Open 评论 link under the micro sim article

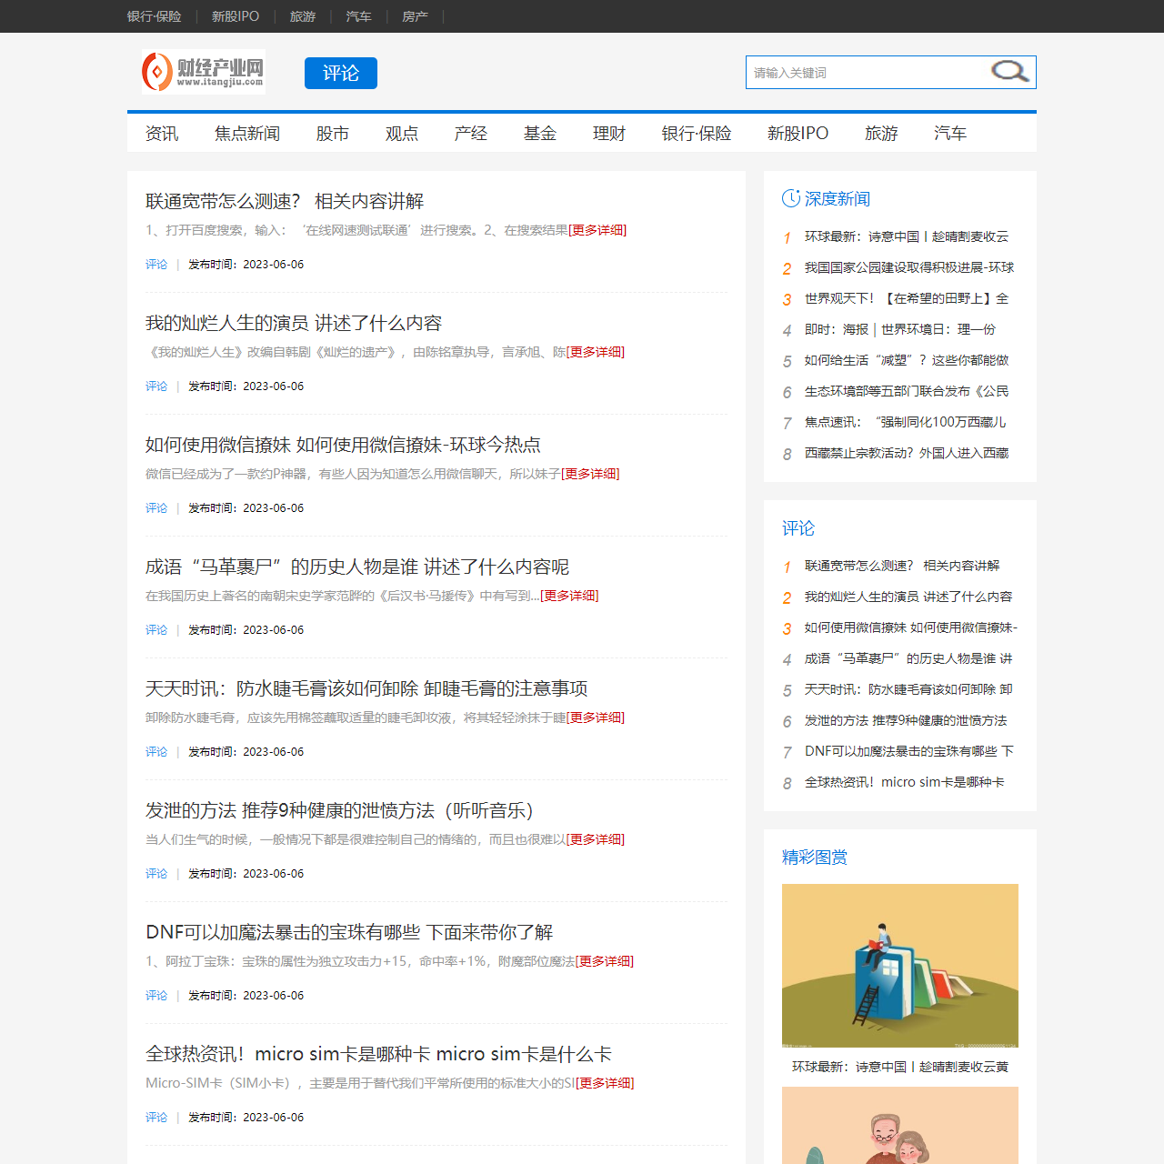[156, 1117]
